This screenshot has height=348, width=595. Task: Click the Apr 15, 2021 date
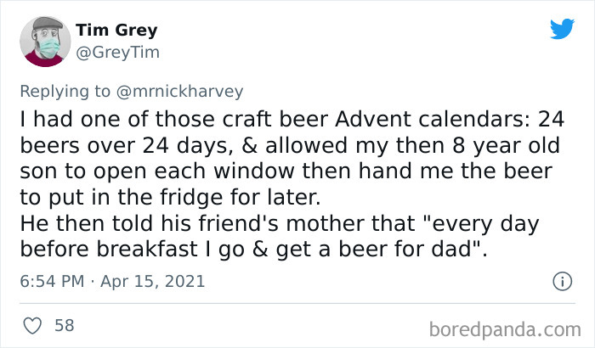pyautogui.click(x=152, y=281)
